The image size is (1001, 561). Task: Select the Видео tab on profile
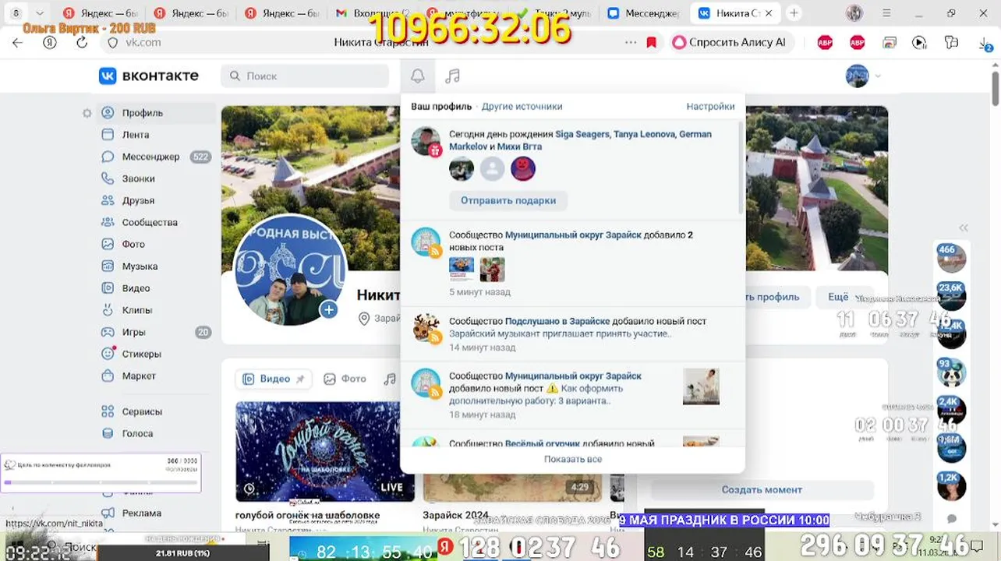(x=274, y=379)
